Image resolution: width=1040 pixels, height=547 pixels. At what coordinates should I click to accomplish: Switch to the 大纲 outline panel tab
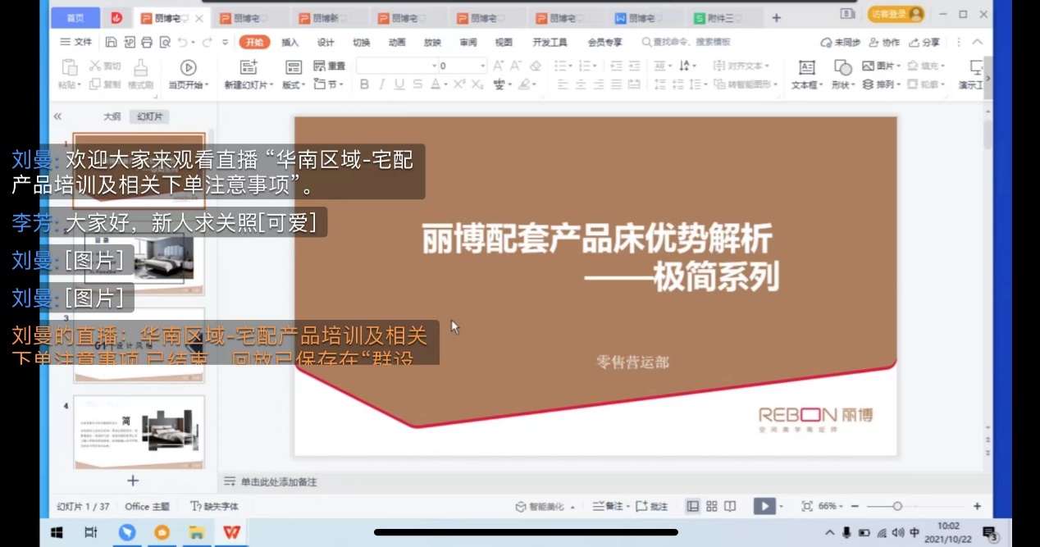[x=112, y=116]
